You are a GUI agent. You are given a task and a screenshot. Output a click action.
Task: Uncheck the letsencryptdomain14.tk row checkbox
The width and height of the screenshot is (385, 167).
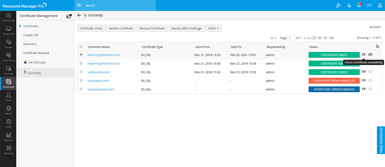(x=81, y=55)
